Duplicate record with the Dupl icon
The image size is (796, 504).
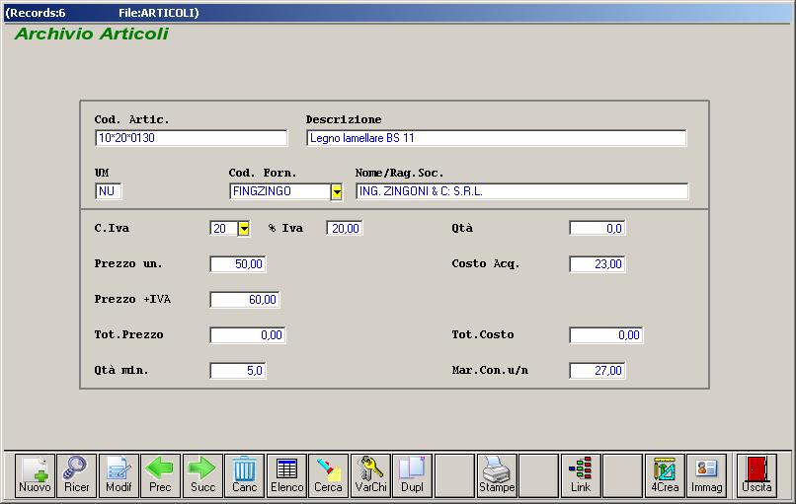[412, 475]
